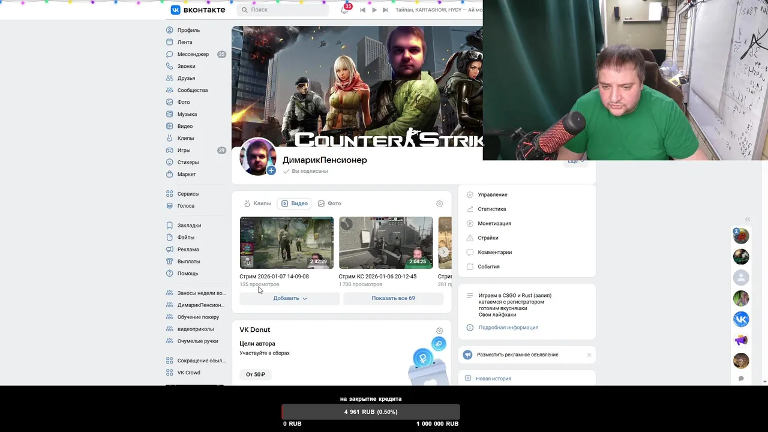Open Очумелые ручки community shortcut
The height and width of the screenshot is (432, 768).
coord(196,341)
